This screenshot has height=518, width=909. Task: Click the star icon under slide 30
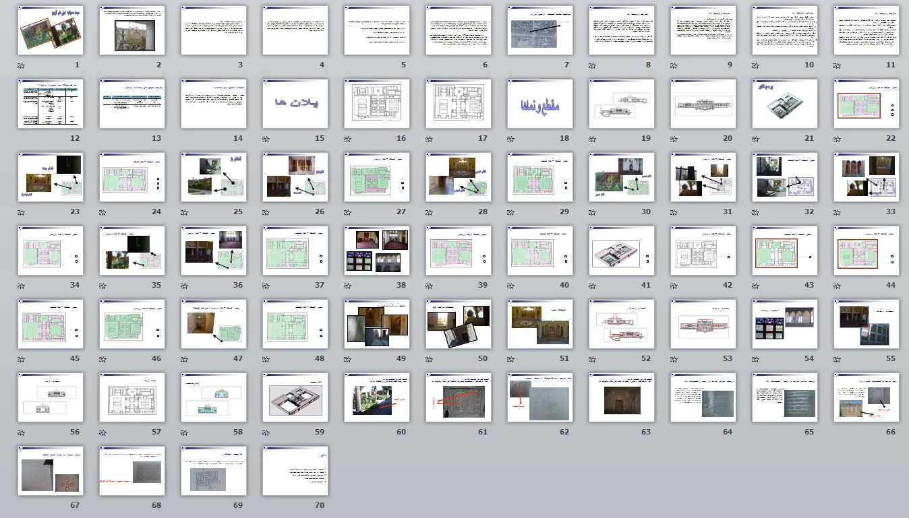point(593,213)
